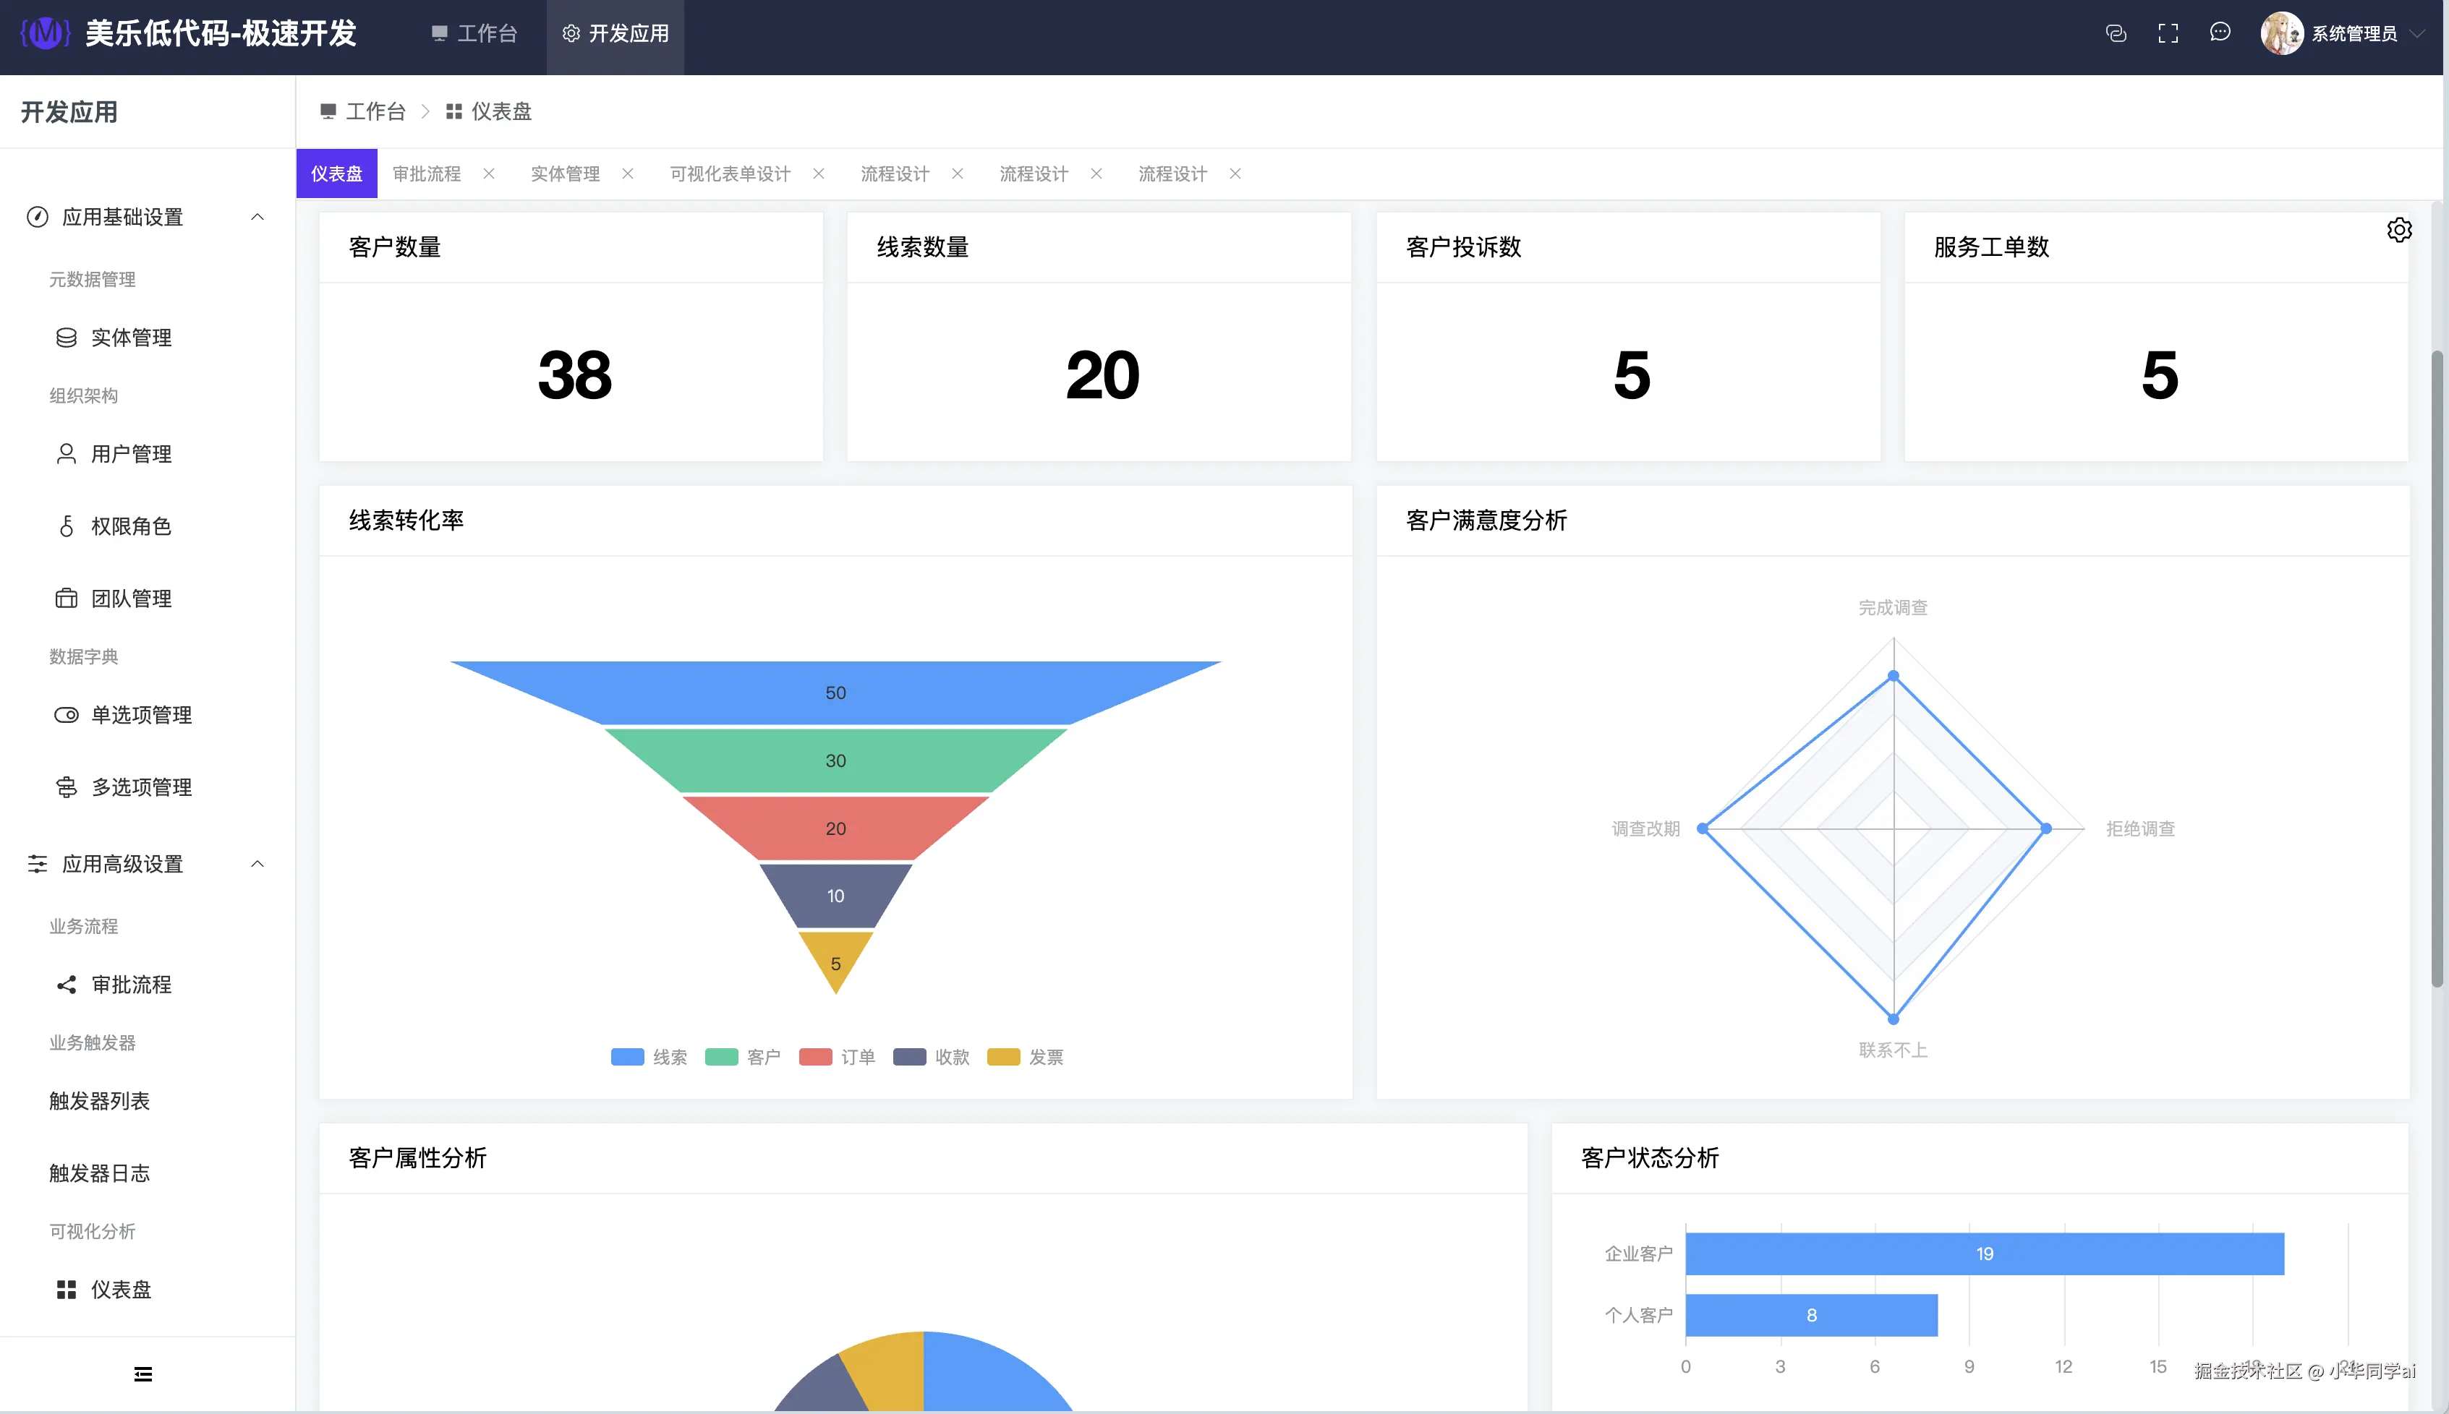Click the chat link icon beside fullscreen
The height and width of the screenshot is (1414, 2449).
click(2116, 34)
